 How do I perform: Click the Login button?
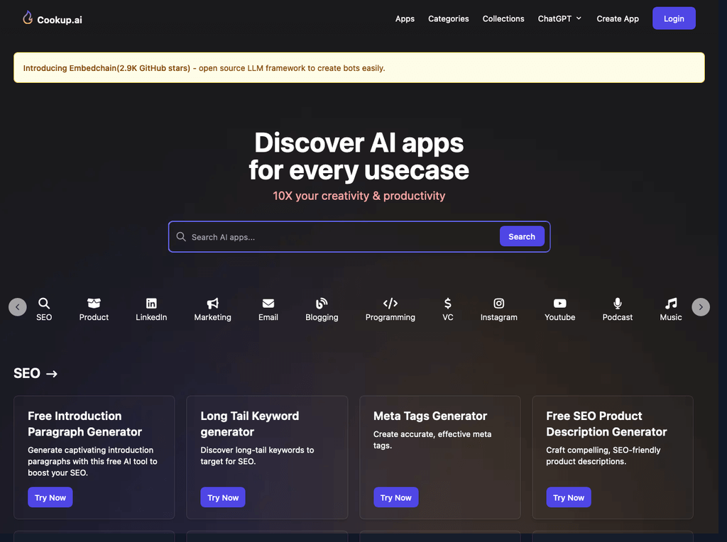coord(674,18)
